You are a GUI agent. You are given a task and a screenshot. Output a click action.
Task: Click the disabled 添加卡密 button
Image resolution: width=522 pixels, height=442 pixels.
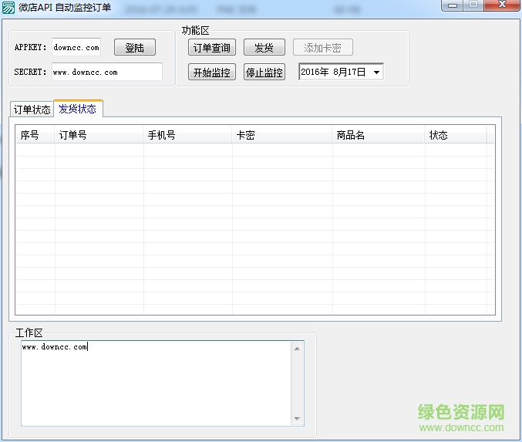pyautogui.click(x=322, y=47)
